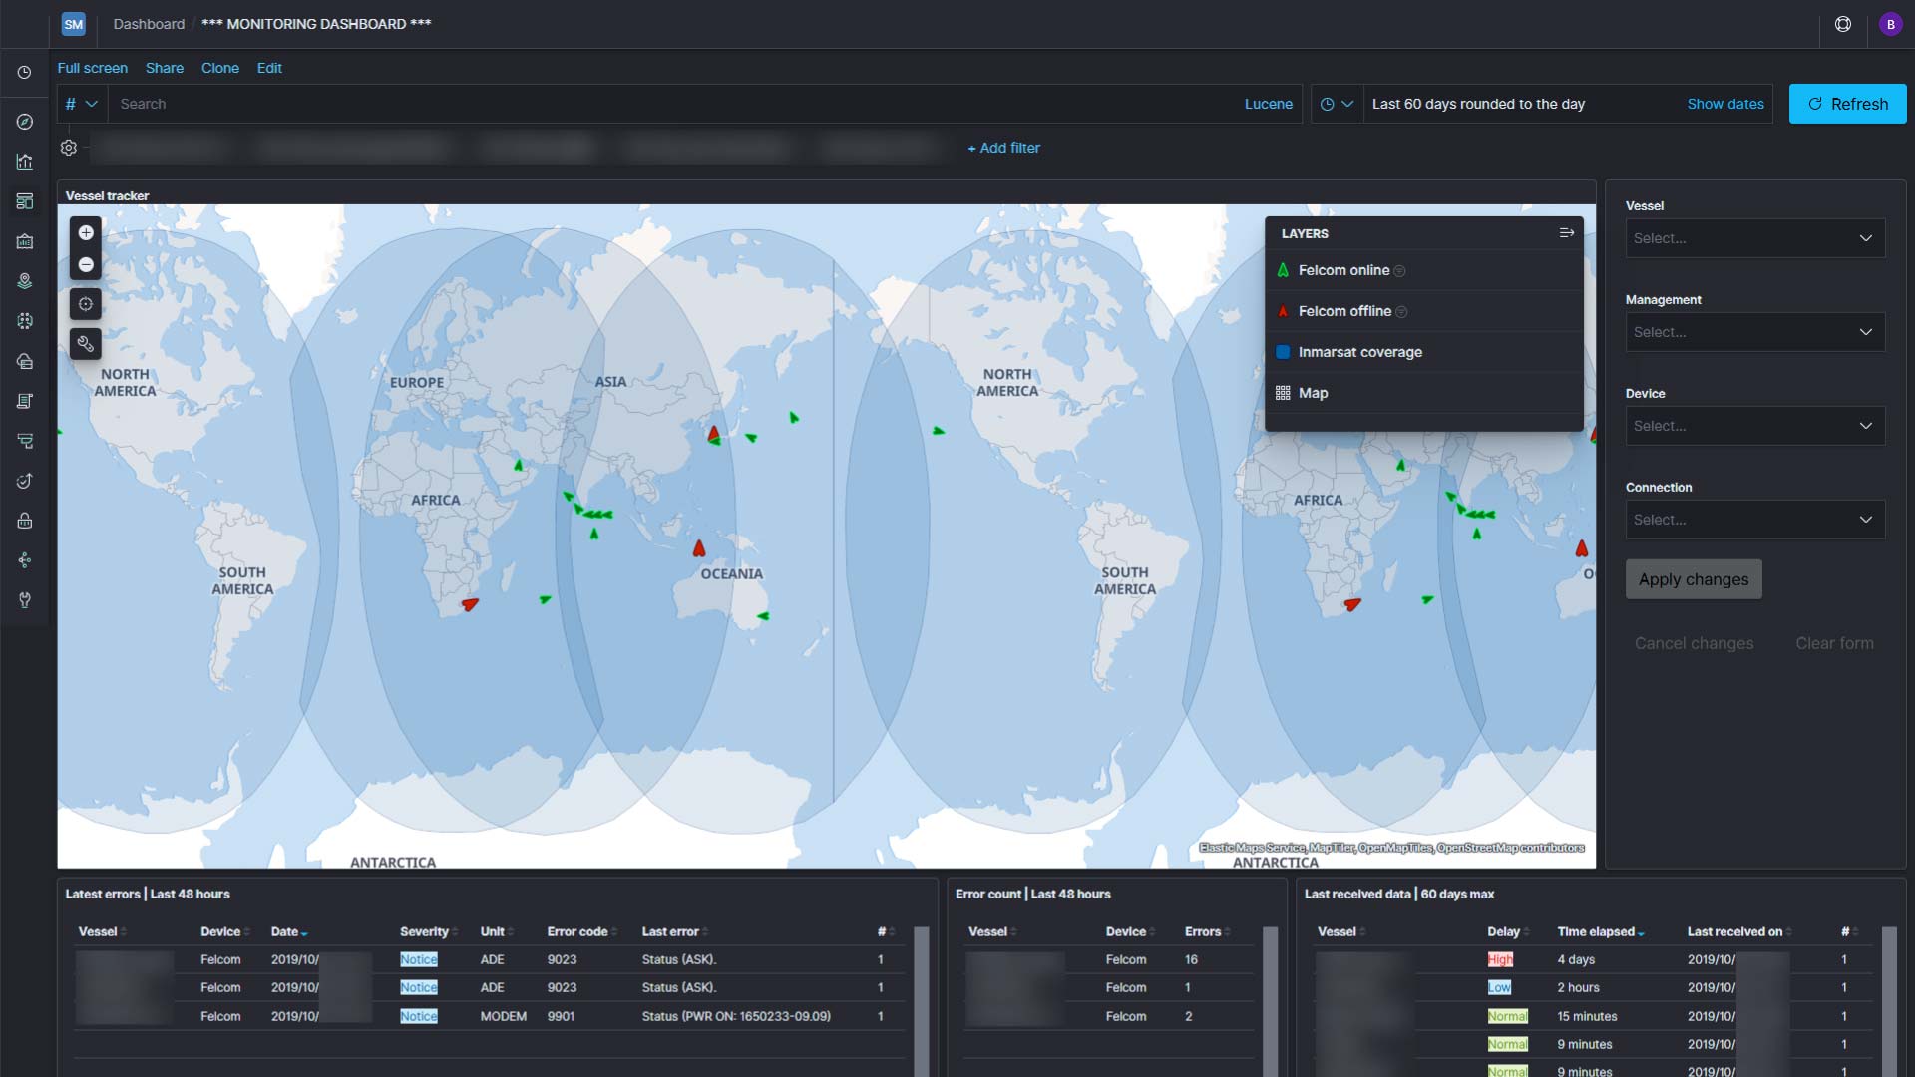Collapse the Layers panel with arrow icon
Viewport: 1915px width, 1077px height.
click(x=1566, y=232)
